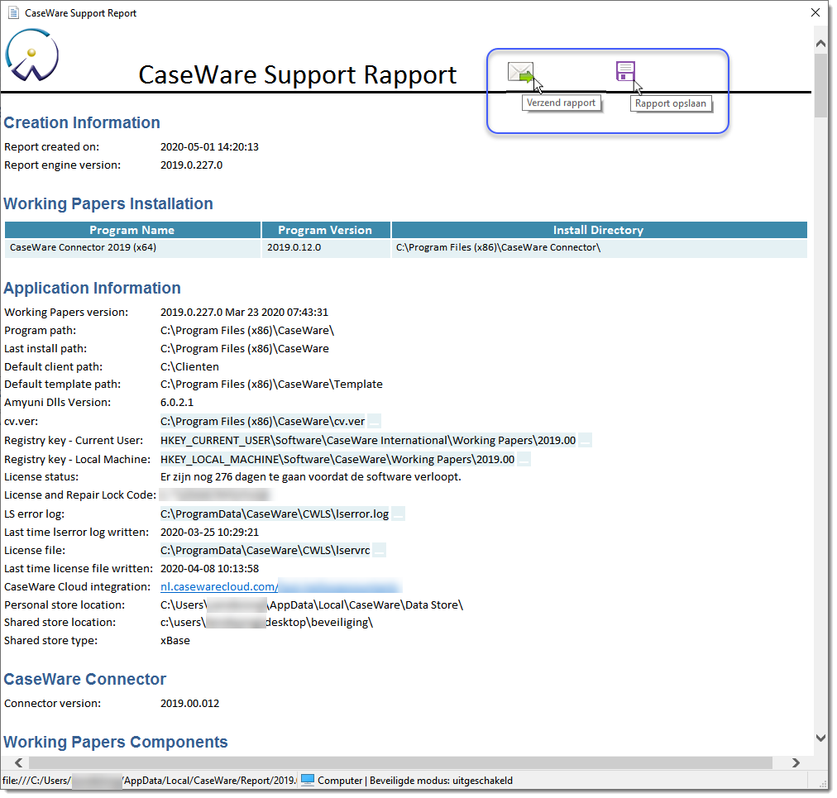This screenshot has width=837, height=798.
Task: Click the LS error log path lserror.log
Action: pyautogui.click(x=275, y=514)
